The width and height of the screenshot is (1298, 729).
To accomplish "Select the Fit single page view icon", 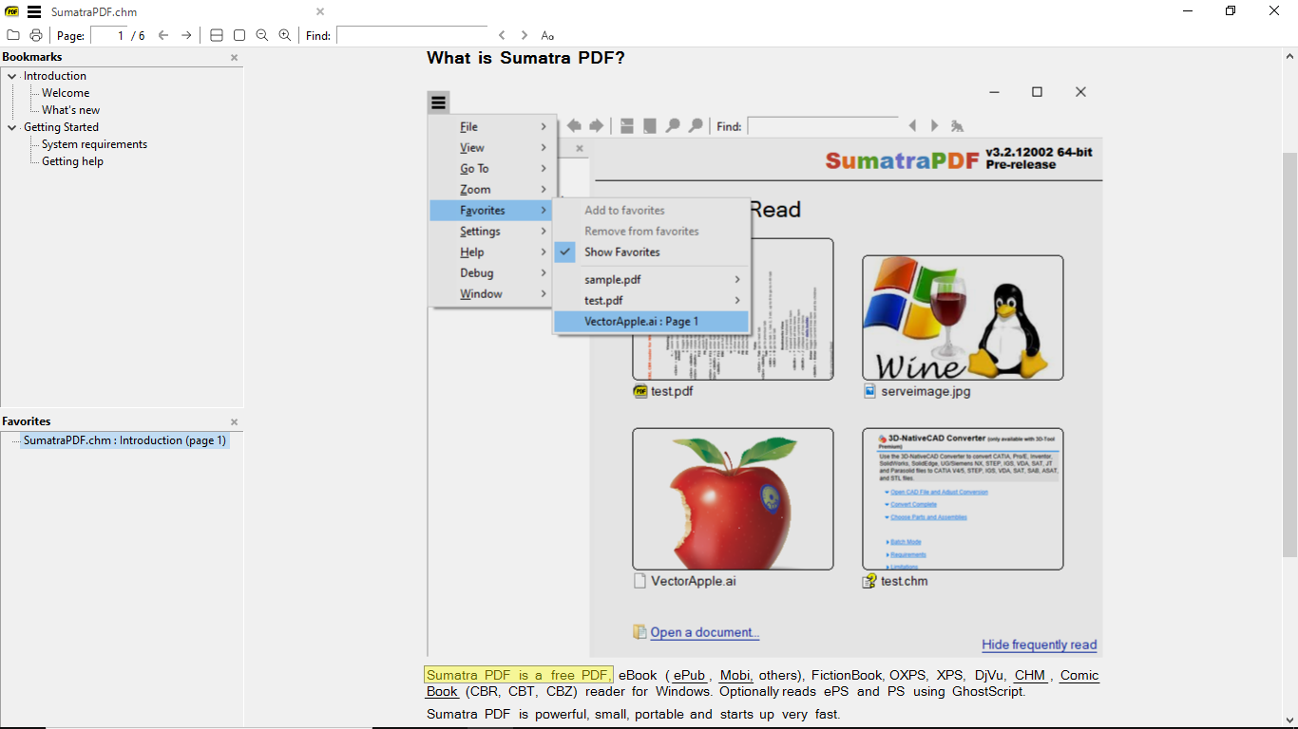I will 239,35.
